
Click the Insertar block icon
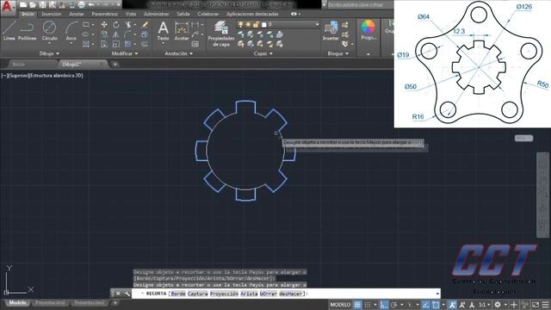(331, 31)
